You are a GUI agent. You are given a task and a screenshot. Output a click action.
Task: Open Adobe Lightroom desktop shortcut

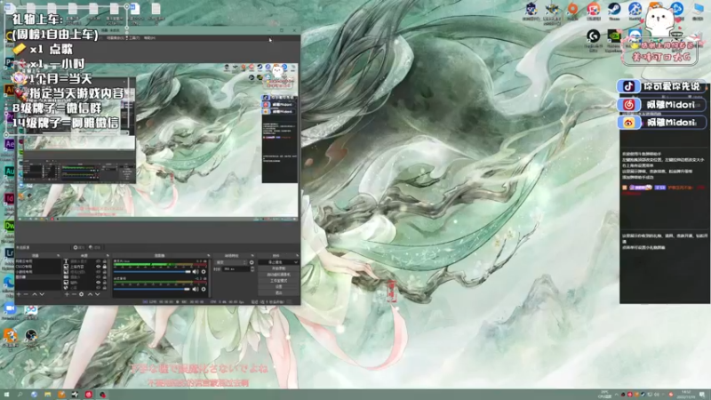[9, 252]
